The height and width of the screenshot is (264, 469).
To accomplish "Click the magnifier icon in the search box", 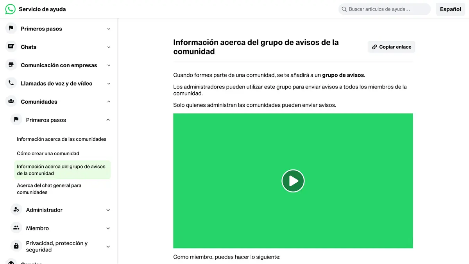I will click(344, 9).
